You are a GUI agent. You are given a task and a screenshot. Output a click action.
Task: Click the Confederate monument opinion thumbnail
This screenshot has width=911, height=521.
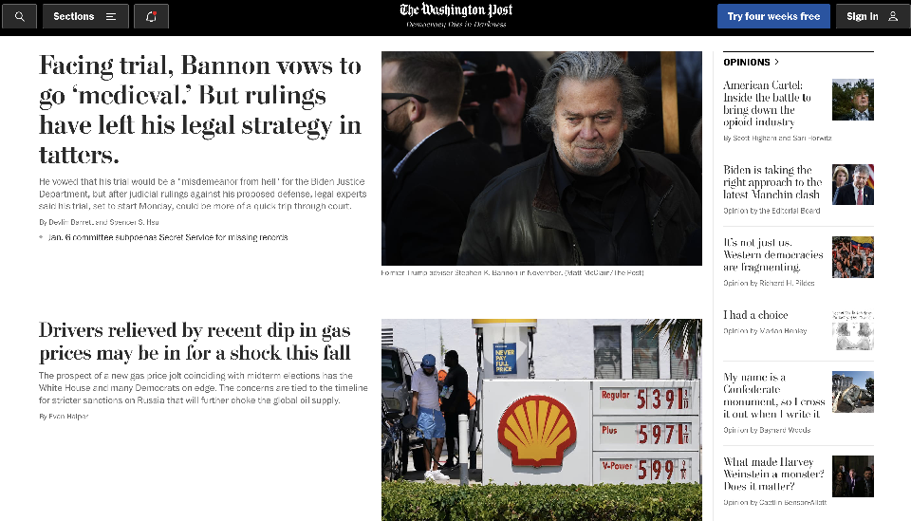point(852,392)
